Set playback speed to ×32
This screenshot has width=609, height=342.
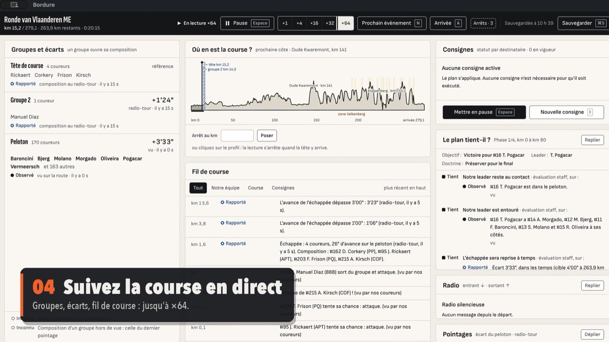click(x=330, y=23)
